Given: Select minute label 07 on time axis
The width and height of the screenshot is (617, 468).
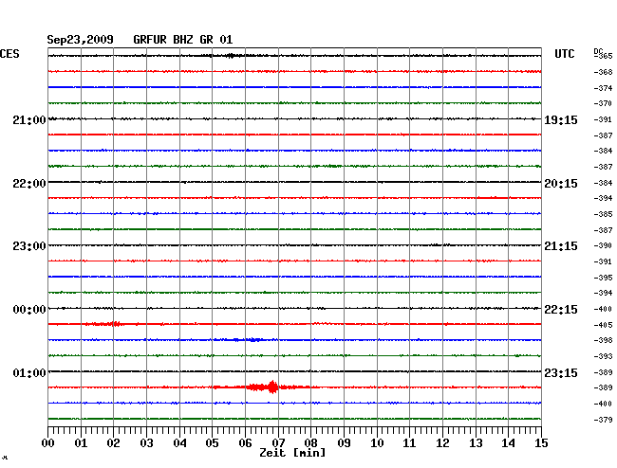Looking at the screenshot, I should pos(278,443).
